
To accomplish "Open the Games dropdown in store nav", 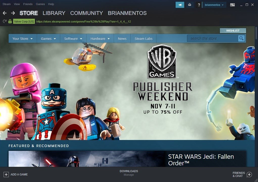I will pos(48,38).
